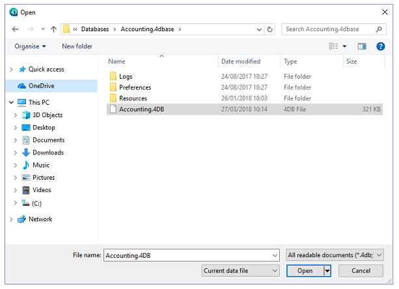
Task: Change the view layout icon
Action: coord(333,46)
